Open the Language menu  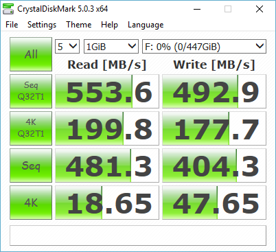pyautogui.click(x=146, y=25)
